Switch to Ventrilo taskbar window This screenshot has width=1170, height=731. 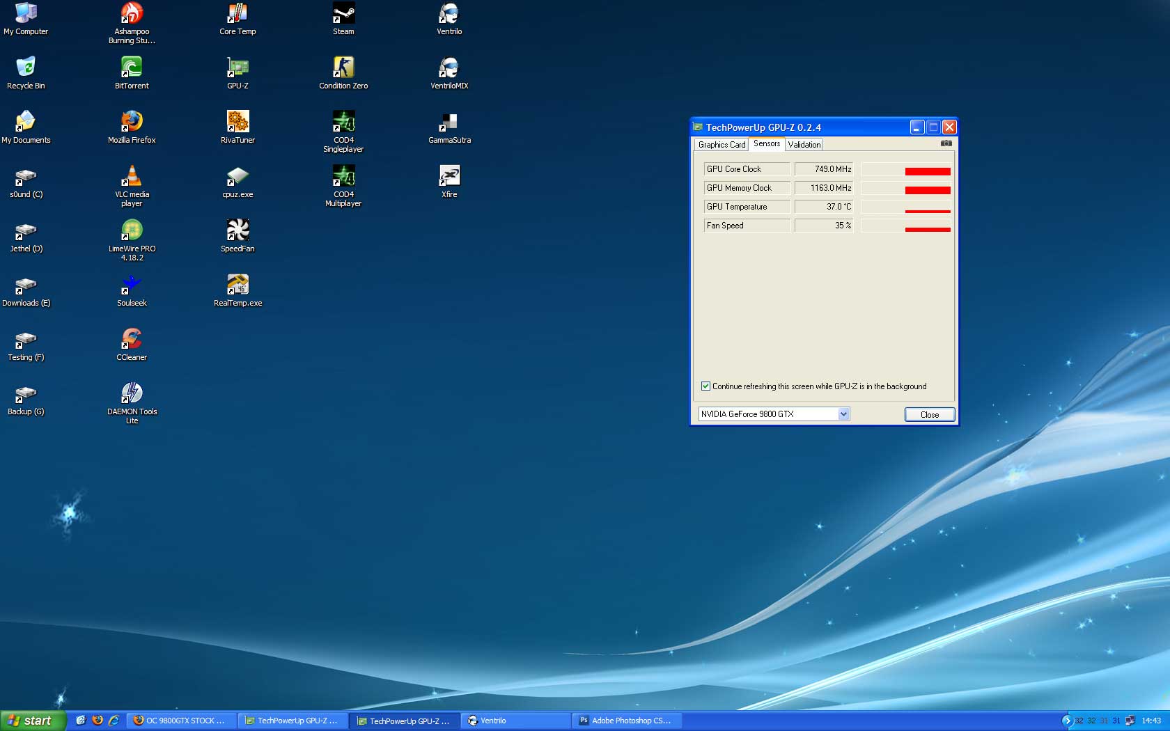coord(515,721)
